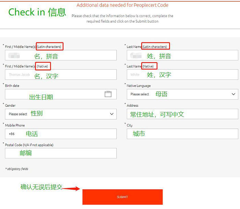Click the chevron arrow of Gender dropdown
This screenshot has width=240, height=209.
coord(112,114)
